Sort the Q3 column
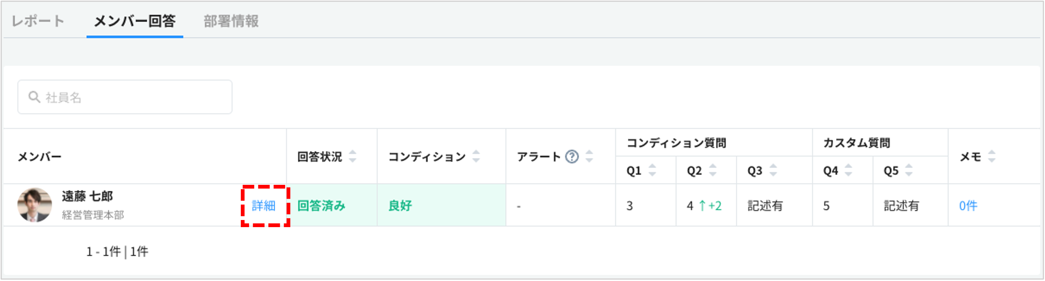 [x=773, y=171]
